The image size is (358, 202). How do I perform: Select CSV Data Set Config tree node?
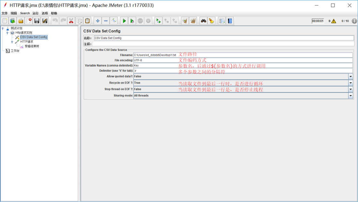tap(34, 37)
